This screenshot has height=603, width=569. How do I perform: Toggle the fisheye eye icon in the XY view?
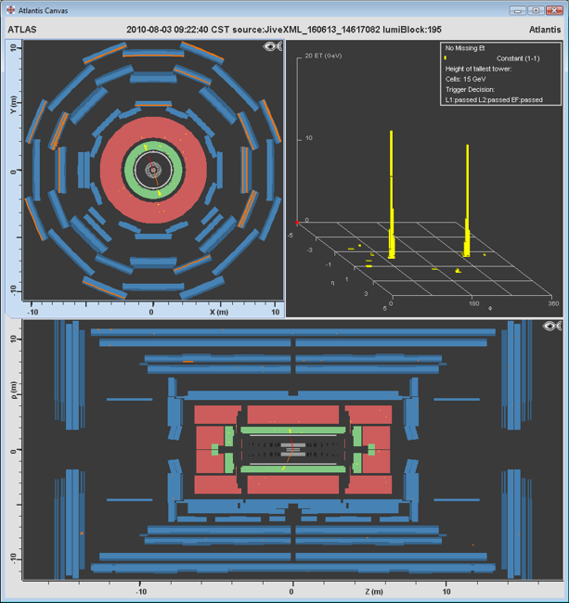click(270, 46)
